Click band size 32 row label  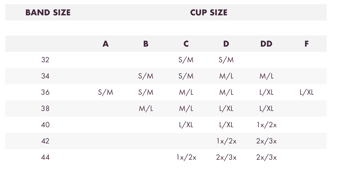[x=45, y=60]
